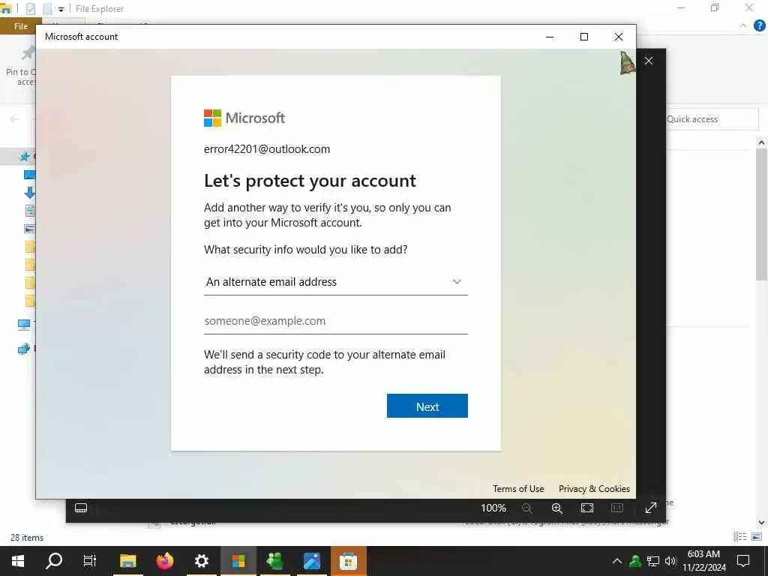The height and width of the screenshot is (576, 768).
Task: Select the Downloads arrow icon in navigation pane
Action: click(29, 193)
